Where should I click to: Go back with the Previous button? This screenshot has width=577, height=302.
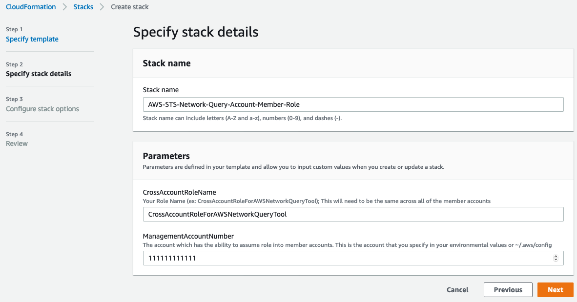(508, 290)
